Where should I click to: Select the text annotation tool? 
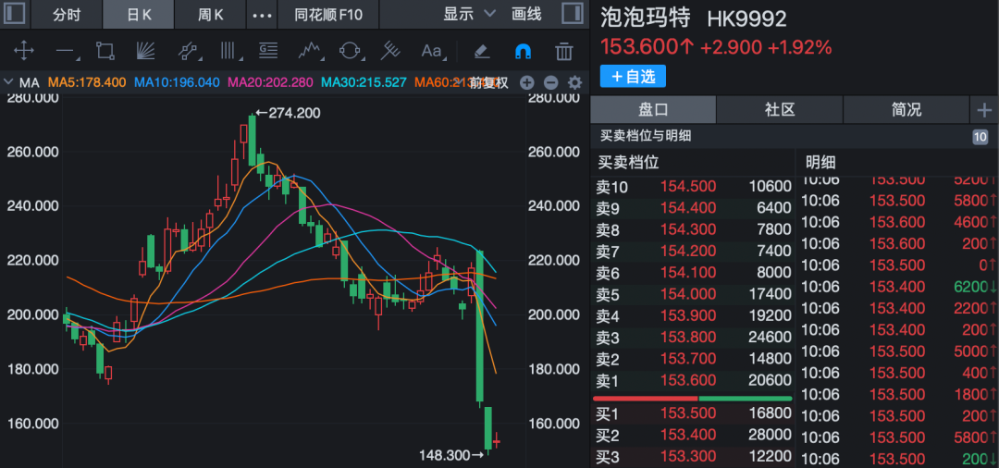coord(431,51)
